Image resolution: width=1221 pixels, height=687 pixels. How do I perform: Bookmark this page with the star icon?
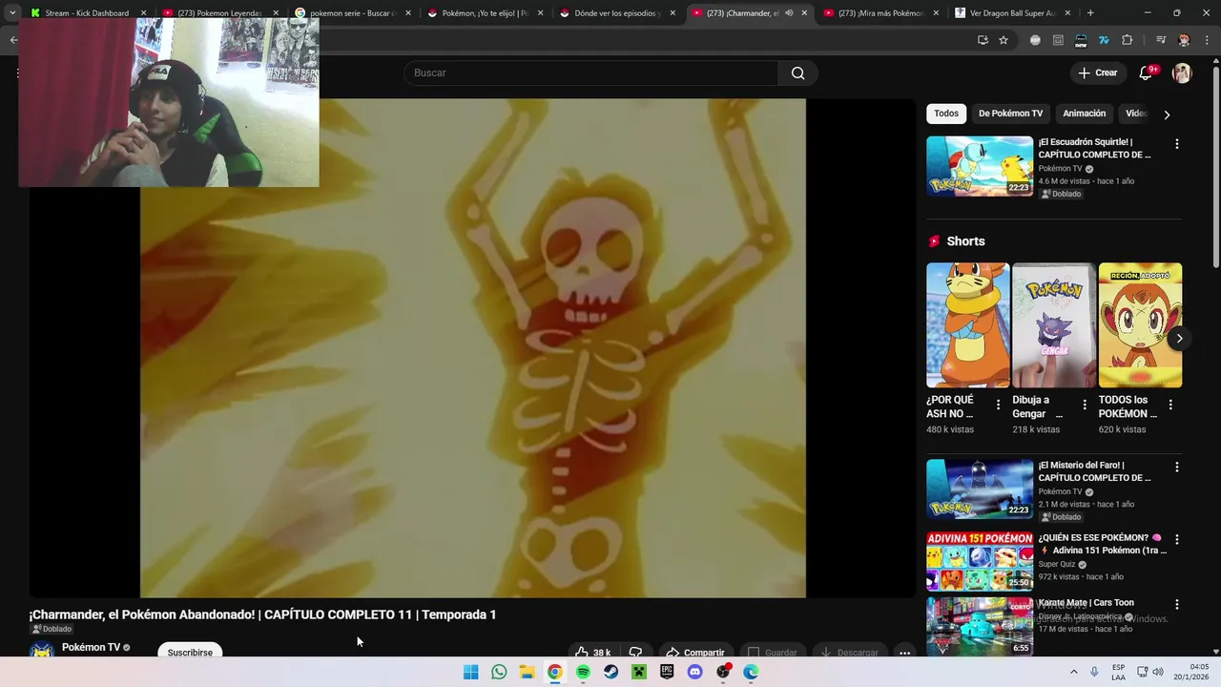point(1004,40)
